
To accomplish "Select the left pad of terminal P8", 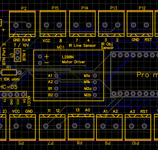I will tap(75, 126).
